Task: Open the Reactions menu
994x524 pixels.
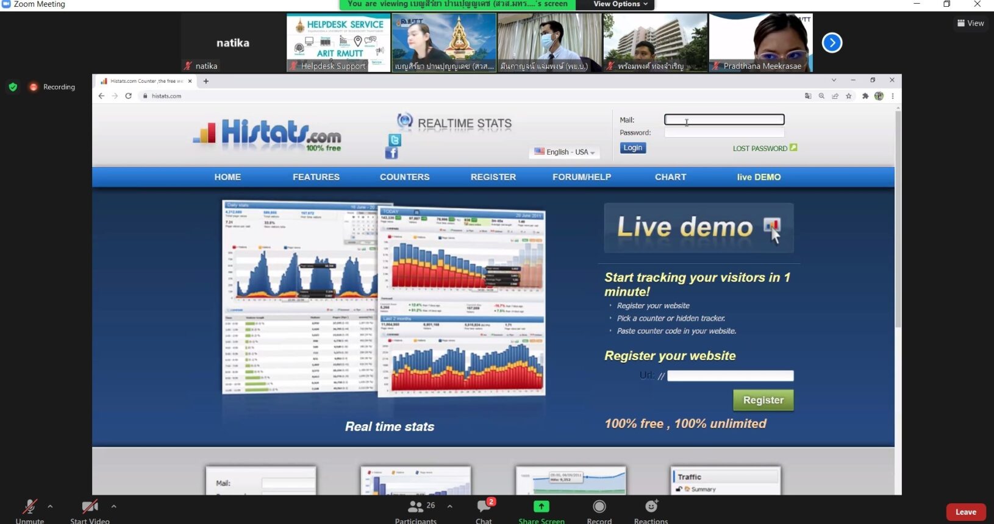Action: (651, 511)
